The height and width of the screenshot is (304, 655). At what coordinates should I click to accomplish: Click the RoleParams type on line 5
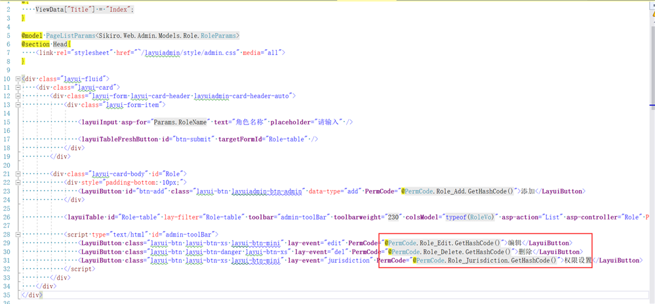[x=218, y=35]
